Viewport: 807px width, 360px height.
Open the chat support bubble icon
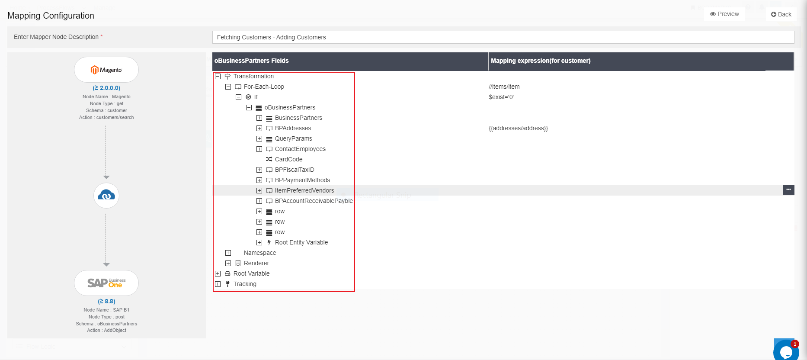coord(785,351)
